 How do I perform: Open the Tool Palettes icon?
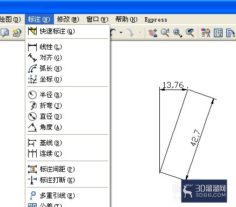coord(231,33)
